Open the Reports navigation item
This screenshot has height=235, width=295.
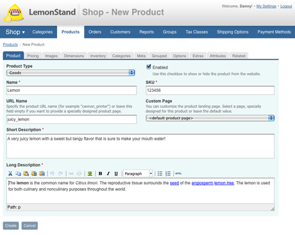(x=147, y=32)
